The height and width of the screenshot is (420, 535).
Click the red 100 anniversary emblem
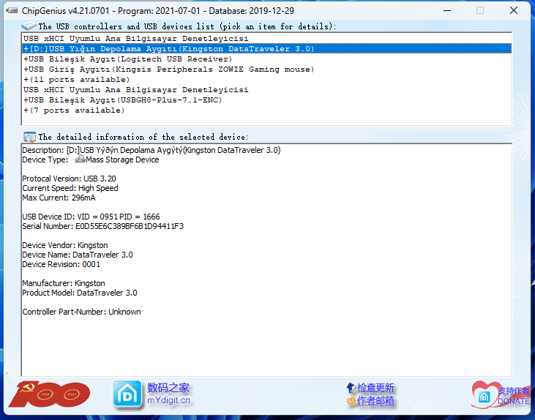click(x=49, y=394)
